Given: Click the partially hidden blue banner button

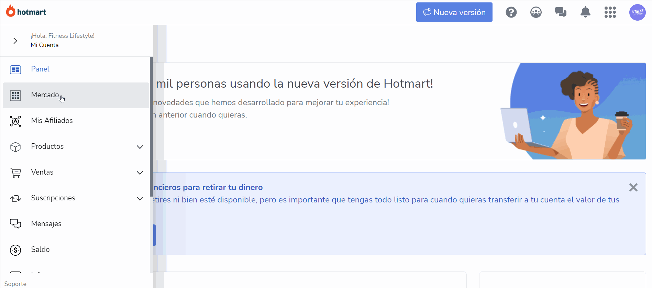Looking at the screenshot, I should tap(155, 235).
